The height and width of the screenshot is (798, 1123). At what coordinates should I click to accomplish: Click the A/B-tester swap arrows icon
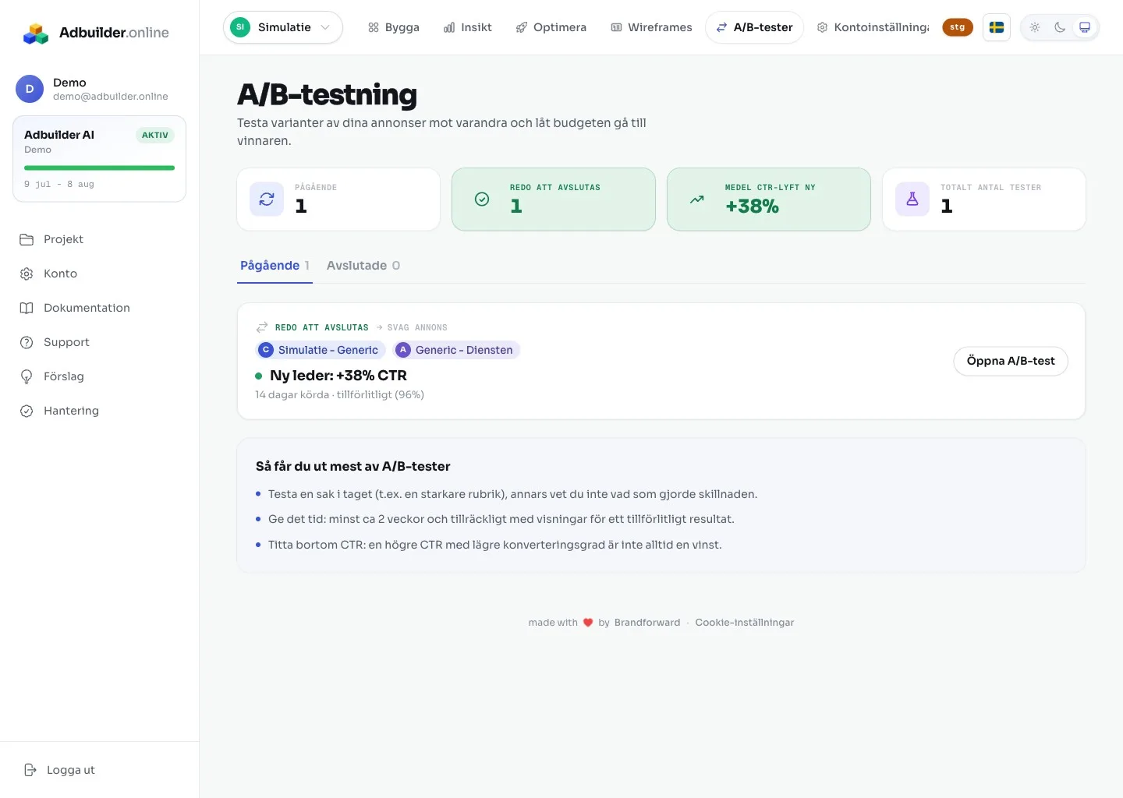tap(722, 27)
